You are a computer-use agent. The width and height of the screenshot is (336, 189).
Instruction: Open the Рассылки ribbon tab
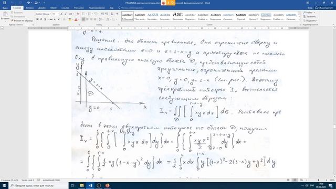(79, 8)
